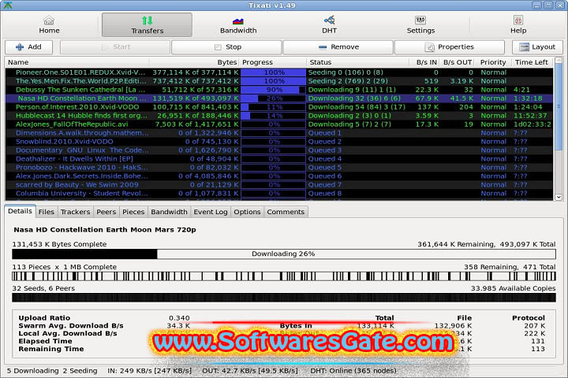Click the 5 Downloading 2 Seeding status
Screen dimensions: 568x378
pos(52,371)
